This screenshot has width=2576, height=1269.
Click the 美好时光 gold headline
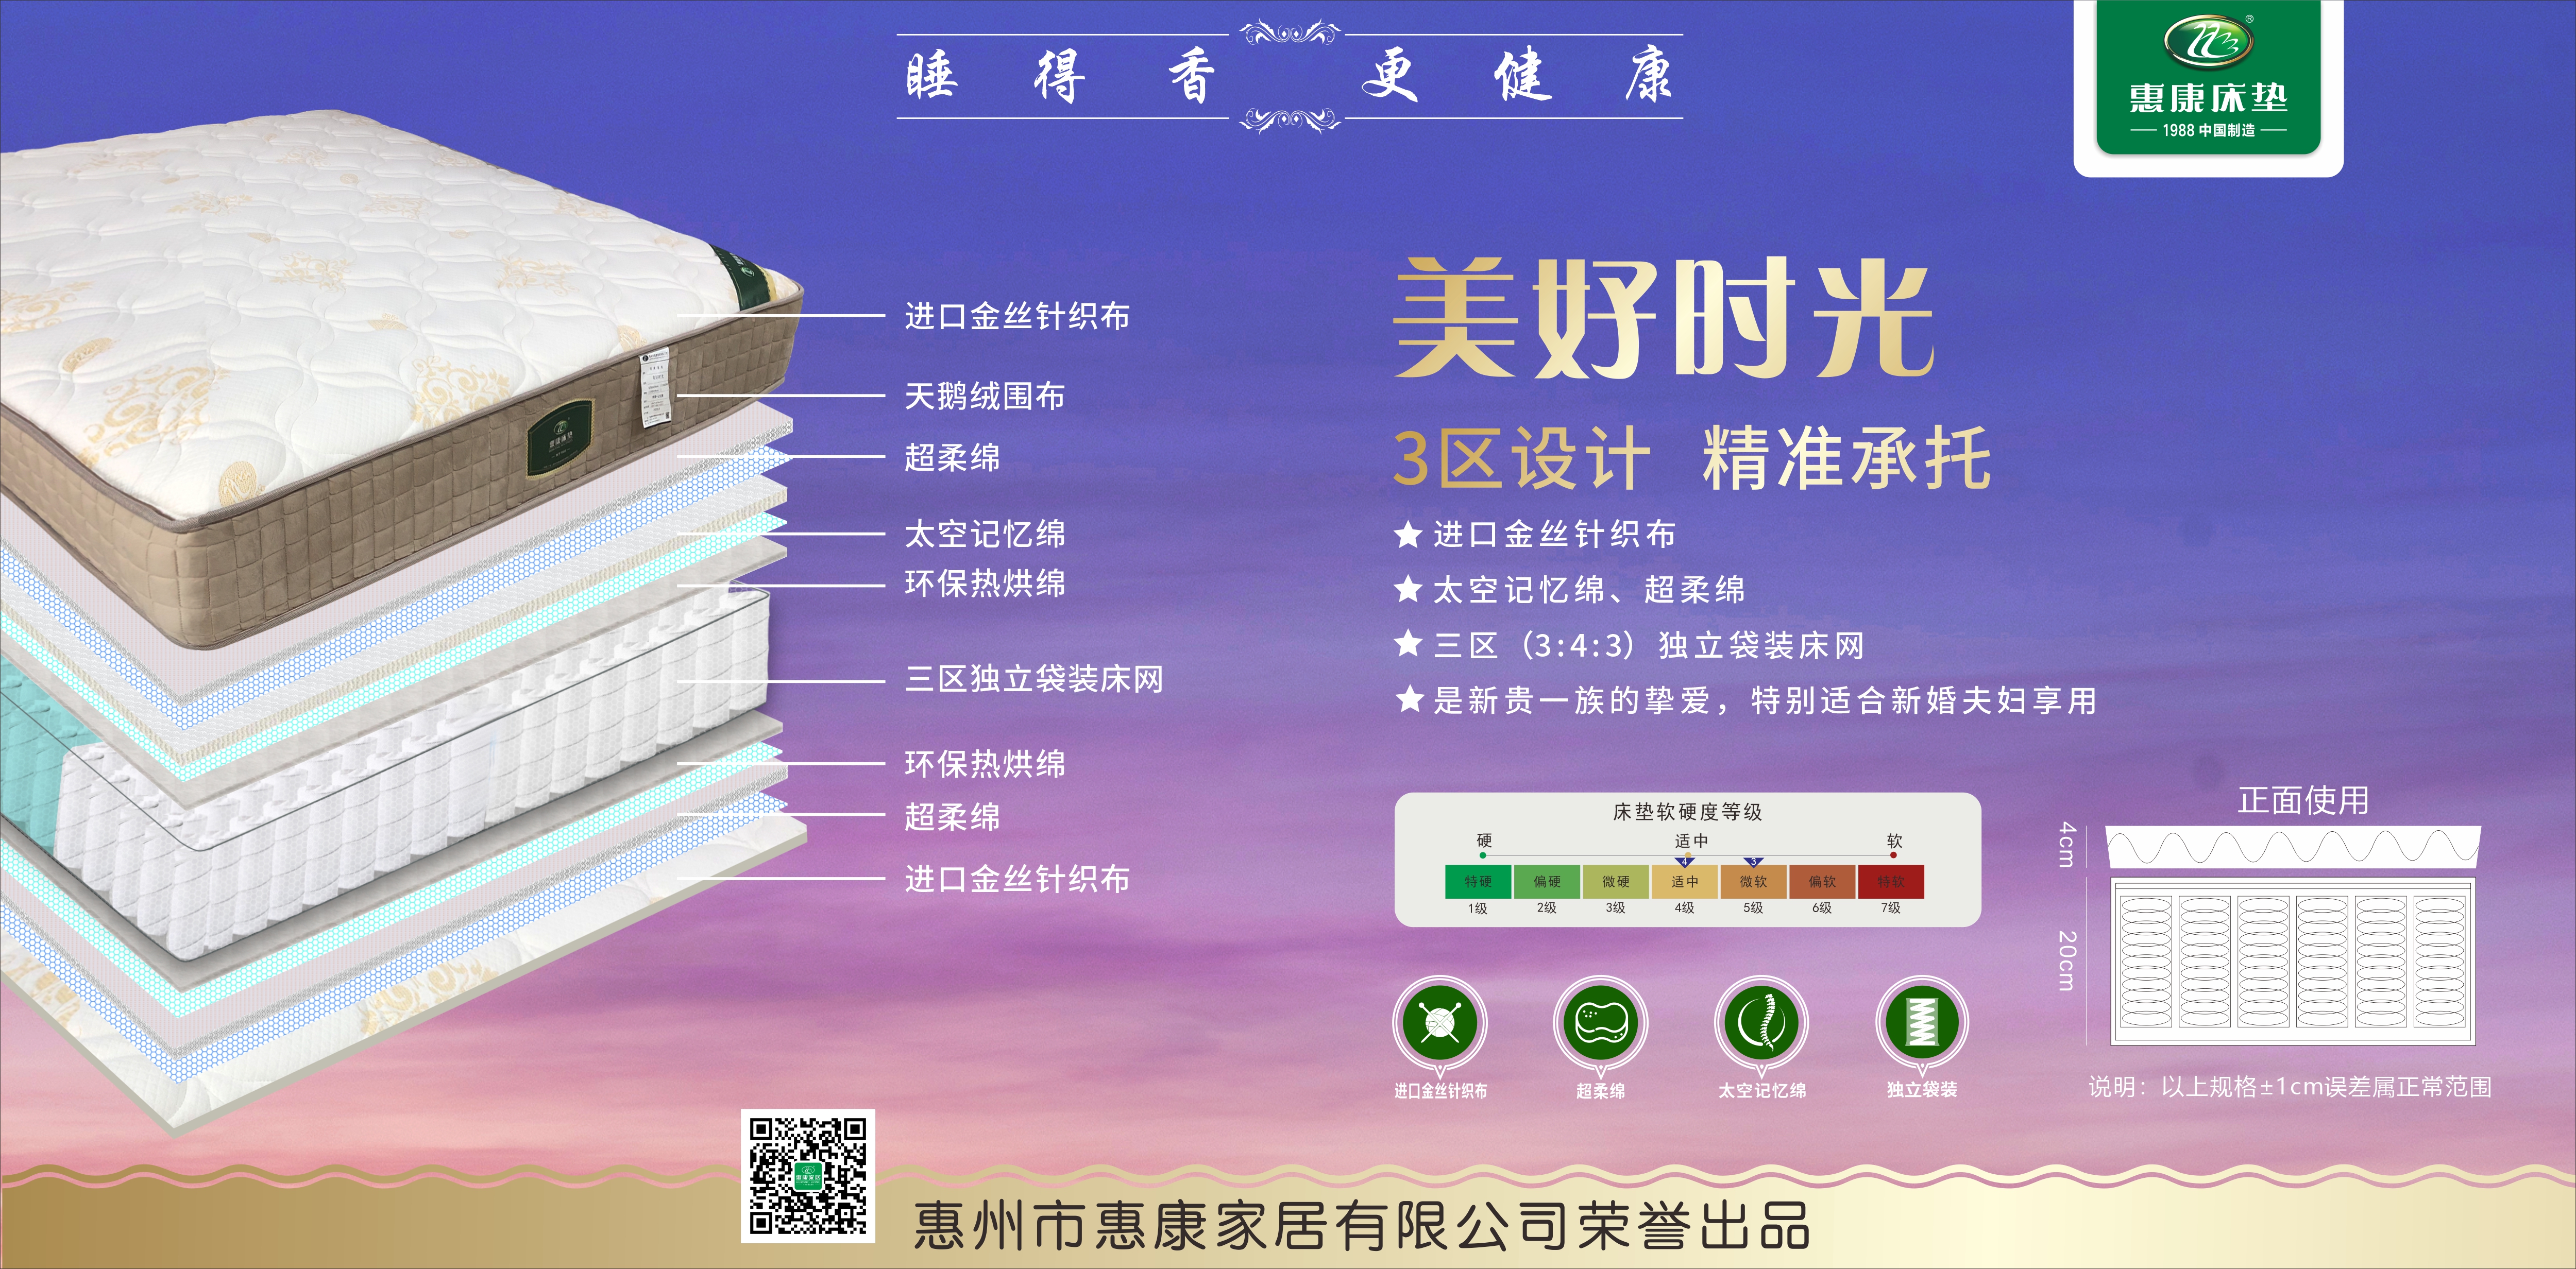(x=1663, y=318)
